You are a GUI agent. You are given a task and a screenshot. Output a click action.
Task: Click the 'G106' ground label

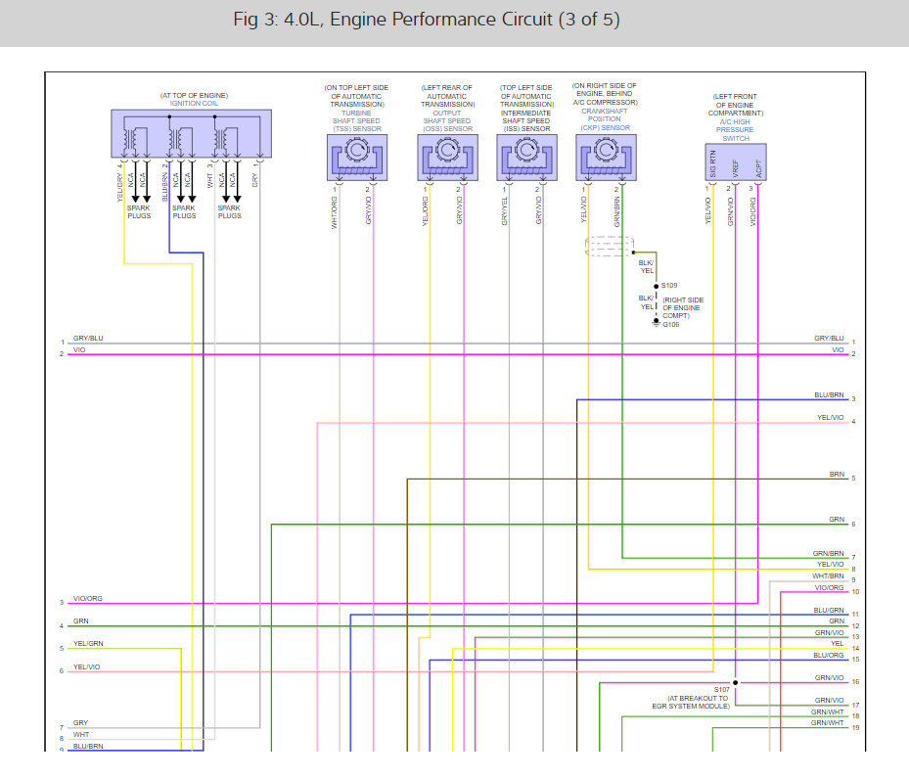(x=670, y=324)
